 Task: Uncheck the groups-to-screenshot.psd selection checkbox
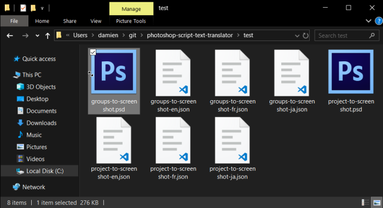[x=93, y=52]
